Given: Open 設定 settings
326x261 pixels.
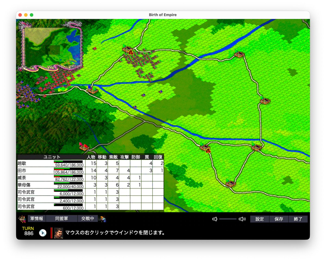Looking at the screenshot, I should tap(260, 219).
